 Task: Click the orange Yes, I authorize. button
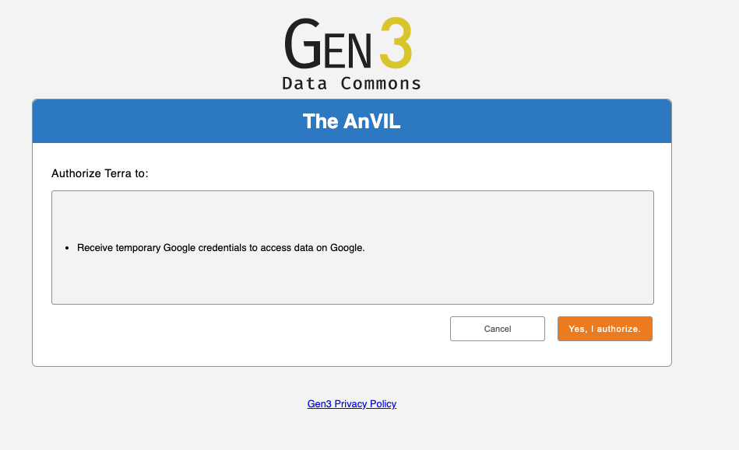(x=604, y=329)
